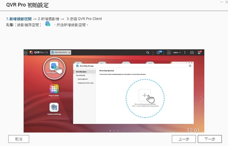Go back with the 上一步 button
Viewport: 228px width, 146px height.
coord(184,139)
